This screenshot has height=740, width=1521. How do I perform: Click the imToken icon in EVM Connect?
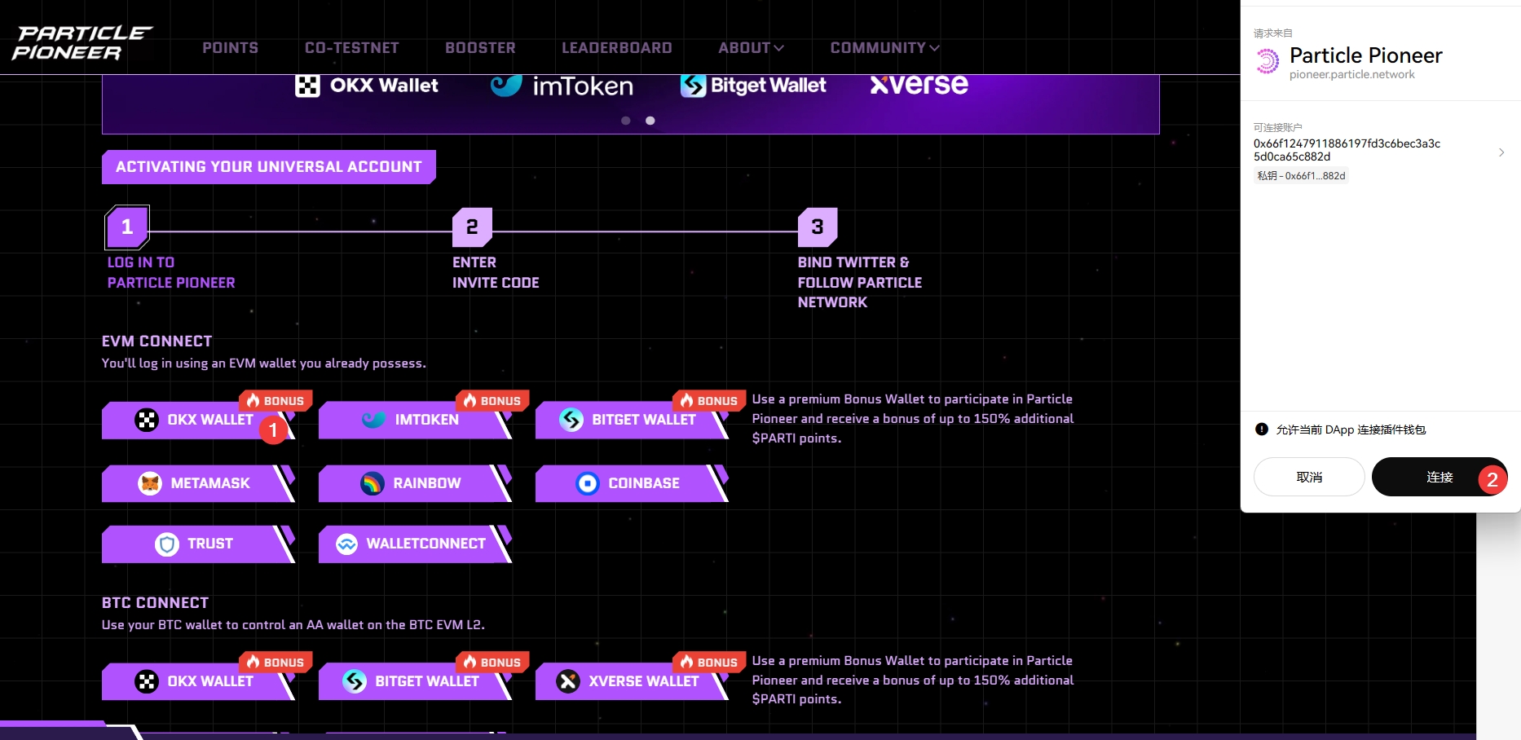click(373, 420)
